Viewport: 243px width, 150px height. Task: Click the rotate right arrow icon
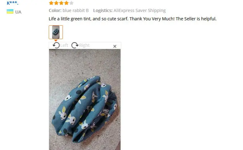(x=75, y=45)
